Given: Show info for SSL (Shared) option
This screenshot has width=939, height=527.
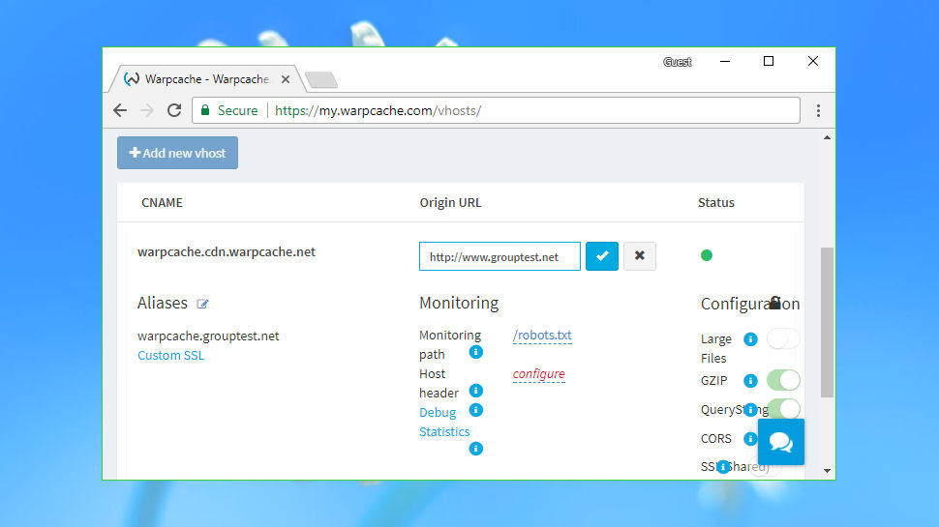Looking at the screenshot, I should [723, 467].
